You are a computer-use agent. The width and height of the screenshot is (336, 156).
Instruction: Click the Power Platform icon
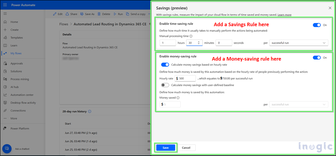coord(6,129)
